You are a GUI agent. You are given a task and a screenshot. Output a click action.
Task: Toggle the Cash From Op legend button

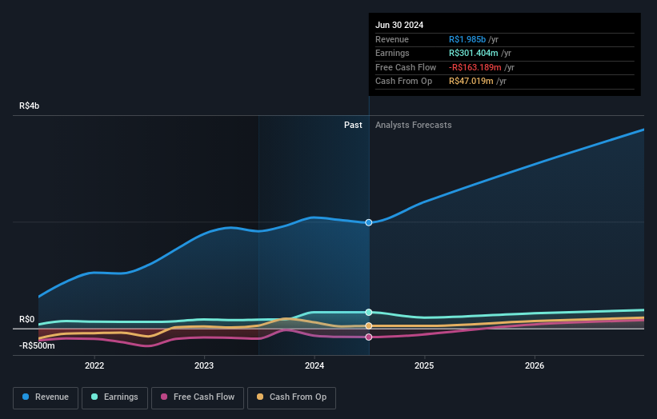point(291,397)
